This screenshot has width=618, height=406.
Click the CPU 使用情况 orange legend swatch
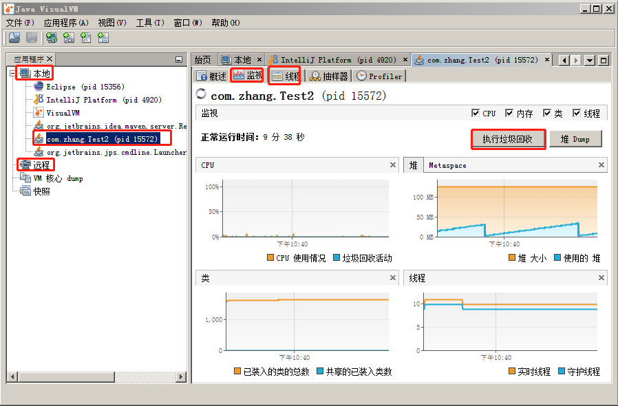270,257
